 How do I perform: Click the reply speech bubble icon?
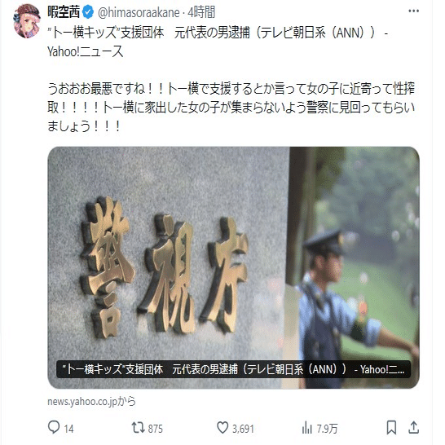click(54, 427)
